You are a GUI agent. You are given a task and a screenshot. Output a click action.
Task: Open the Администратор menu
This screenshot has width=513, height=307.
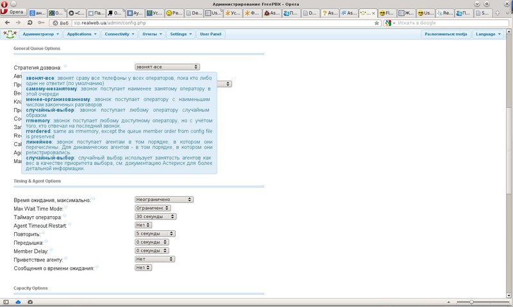40,34
